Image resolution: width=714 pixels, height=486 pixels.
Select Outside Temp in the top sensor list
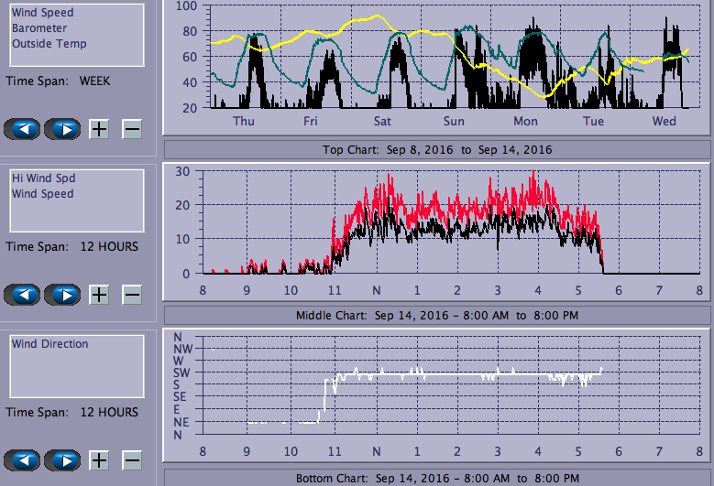coord(49,44)
